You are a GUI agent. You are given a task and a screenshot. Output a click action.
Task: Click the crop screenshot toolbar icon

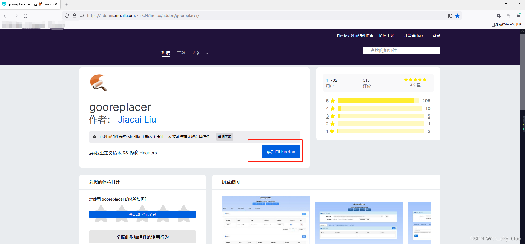[x=499, y=16]
